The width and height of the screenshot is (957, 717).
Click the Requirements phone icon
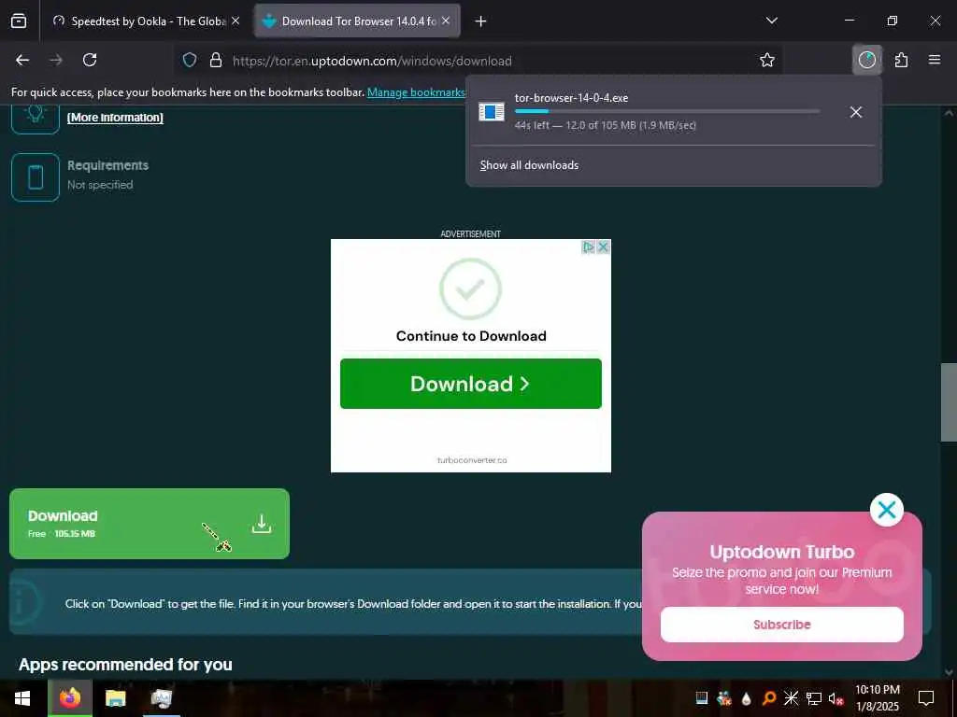pos(36,177)
